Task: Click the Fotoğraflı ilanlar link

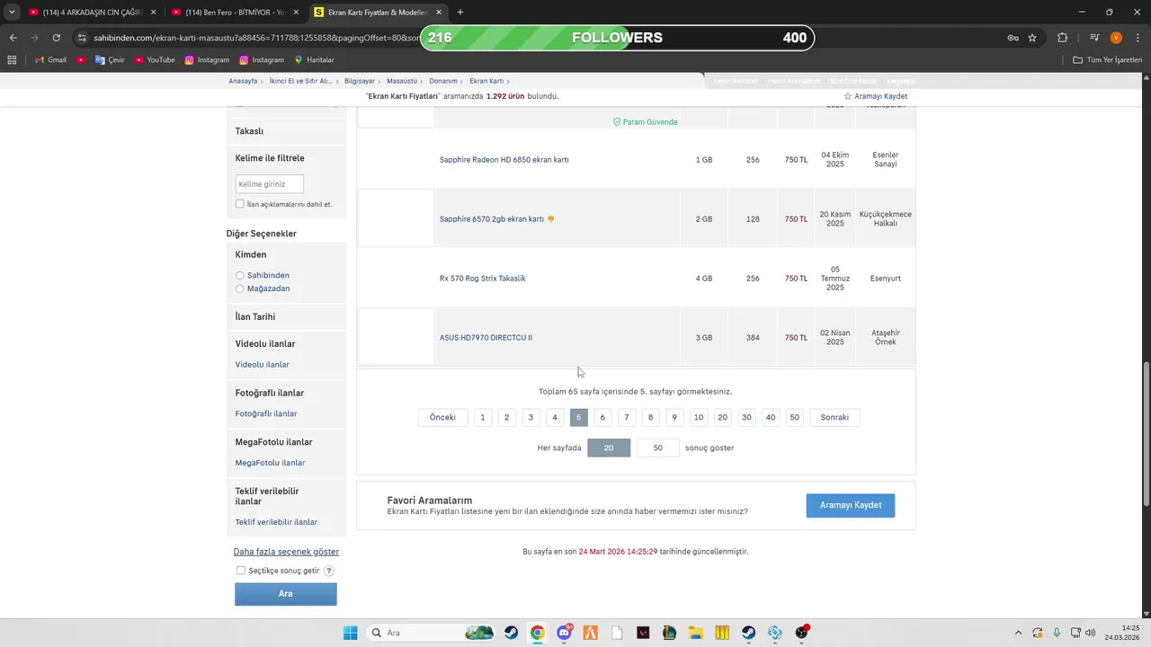Action: click(265, 413)
